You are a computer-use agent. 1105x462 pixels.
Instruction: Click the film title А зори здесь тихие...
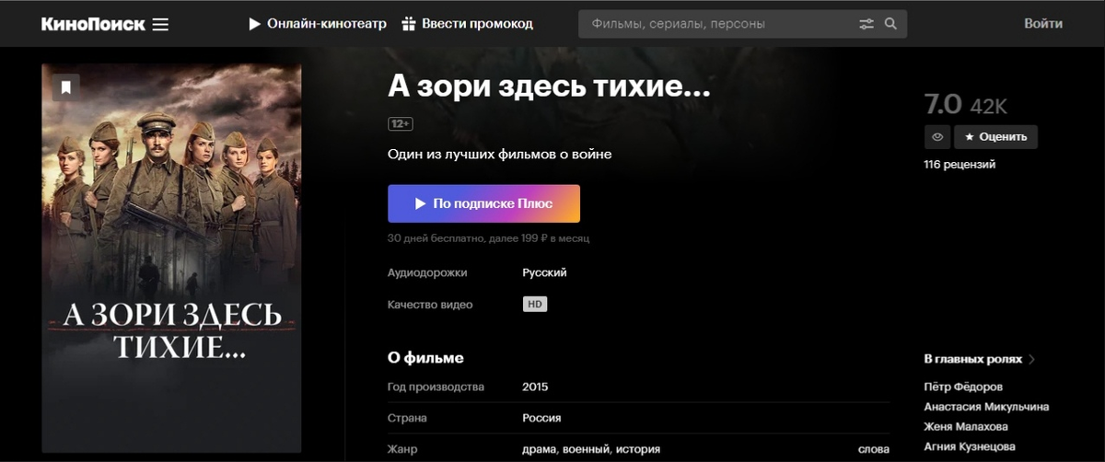pyautogui.click(x=550, y=87)
